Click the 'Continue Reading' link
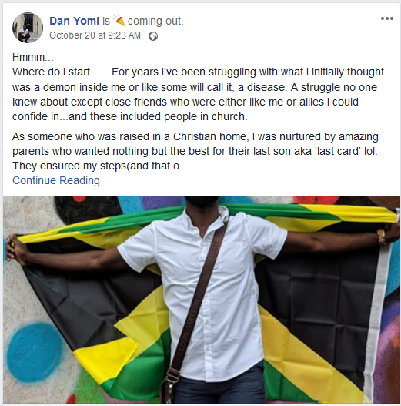The image size is (401, 406). tap(56, 180)
